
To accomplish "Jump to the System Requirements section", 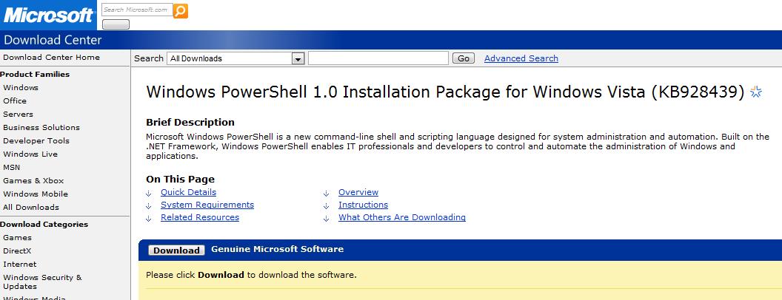I will pos(207,205).
